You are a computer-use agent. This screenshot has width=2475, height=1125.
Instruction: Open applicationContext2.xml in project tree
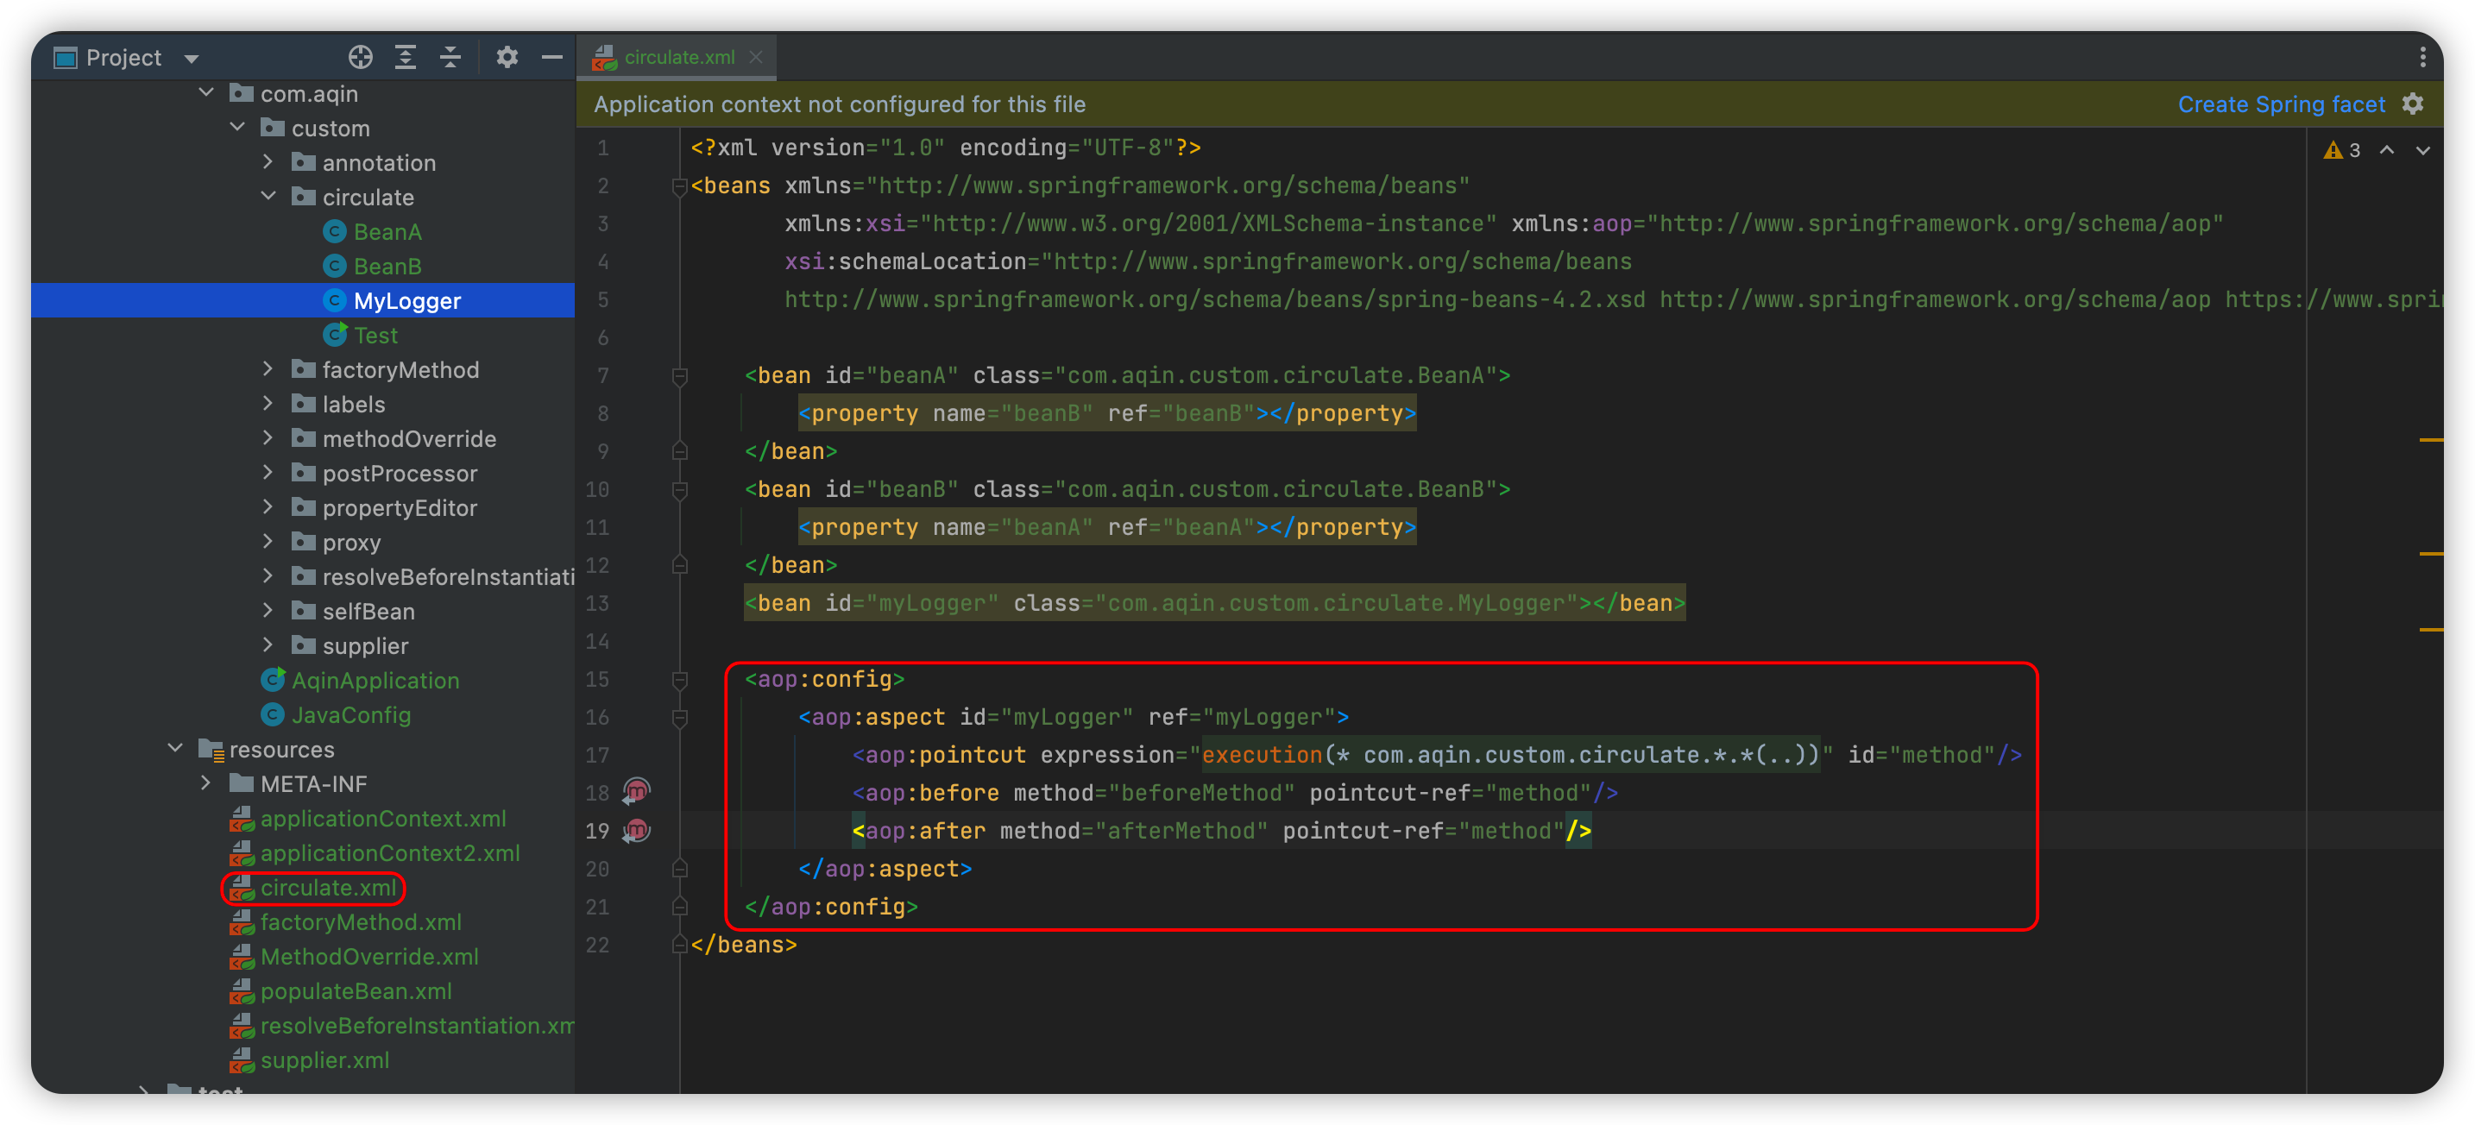389,853
